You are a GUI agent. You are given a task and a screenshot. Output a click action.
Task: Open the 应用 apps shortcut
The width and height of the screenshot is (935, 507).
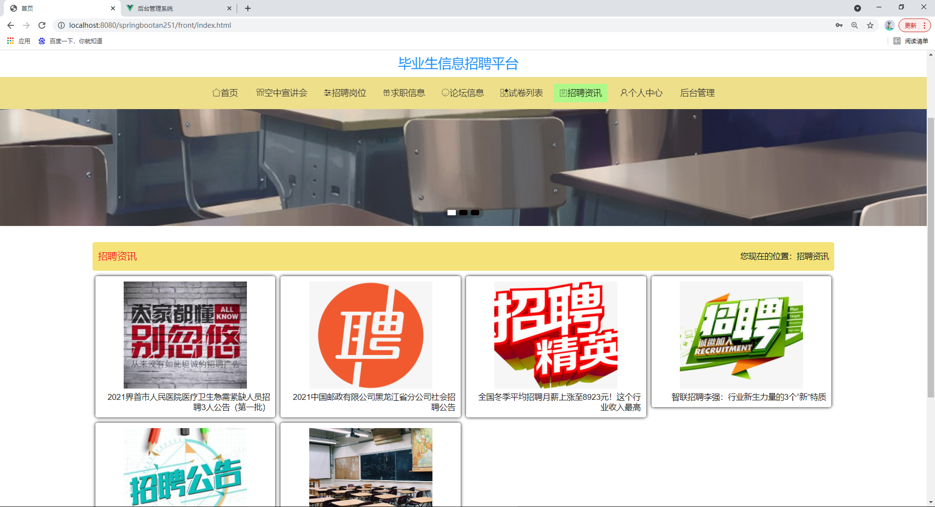tap(19, 41)
